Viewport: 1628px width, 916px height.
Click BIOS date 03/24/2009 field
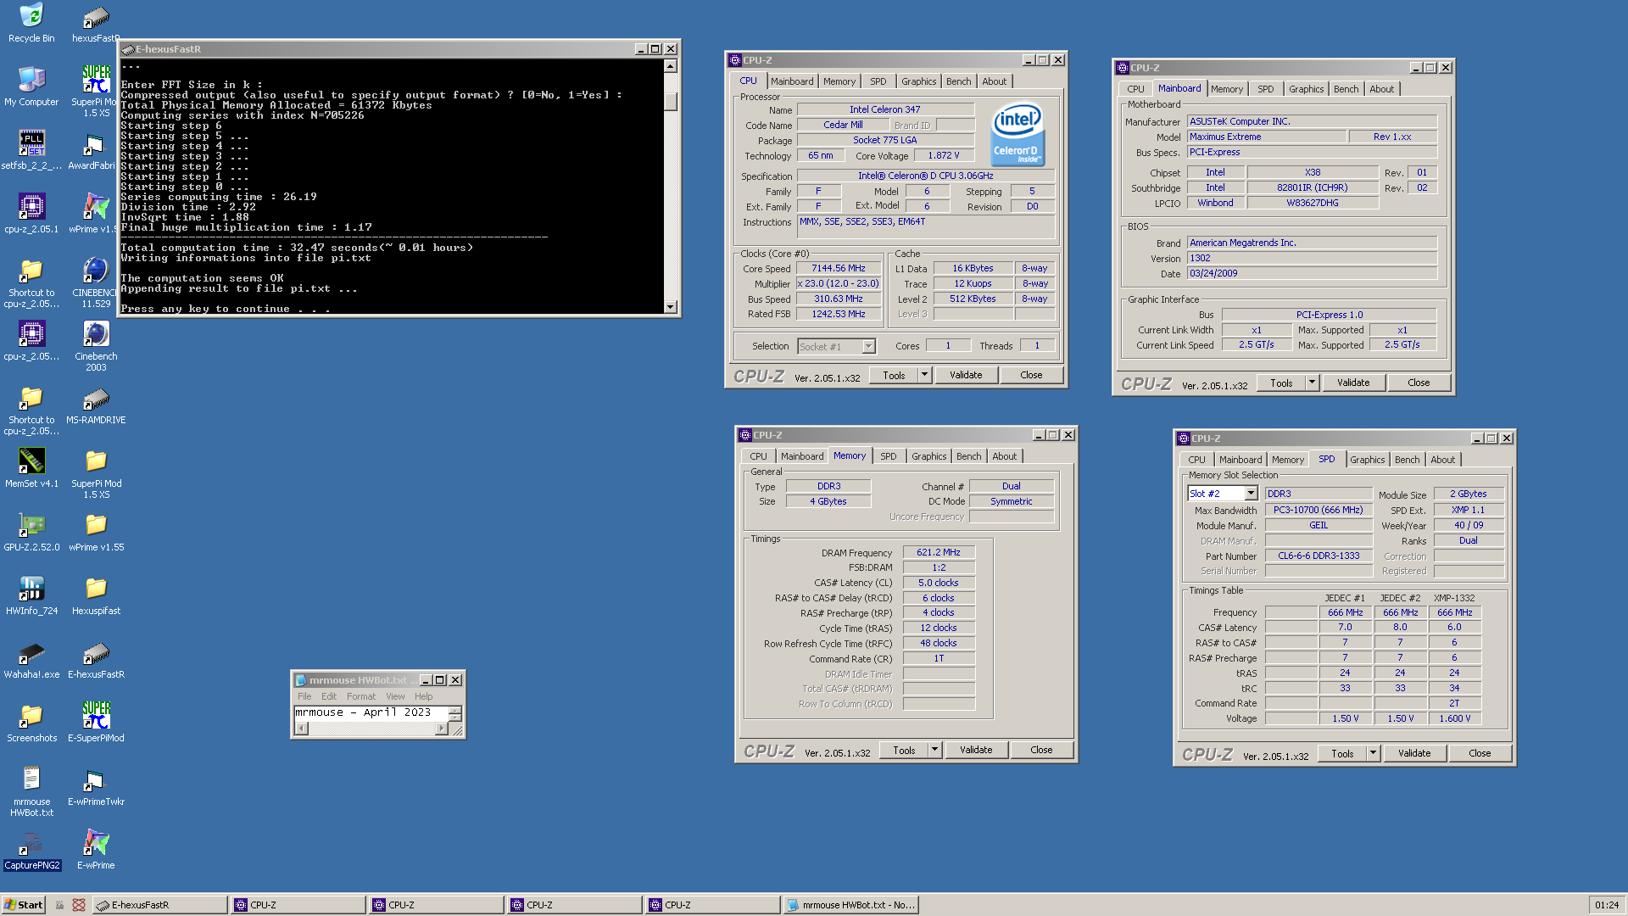pyautogui.click(x=1312, y=273)
